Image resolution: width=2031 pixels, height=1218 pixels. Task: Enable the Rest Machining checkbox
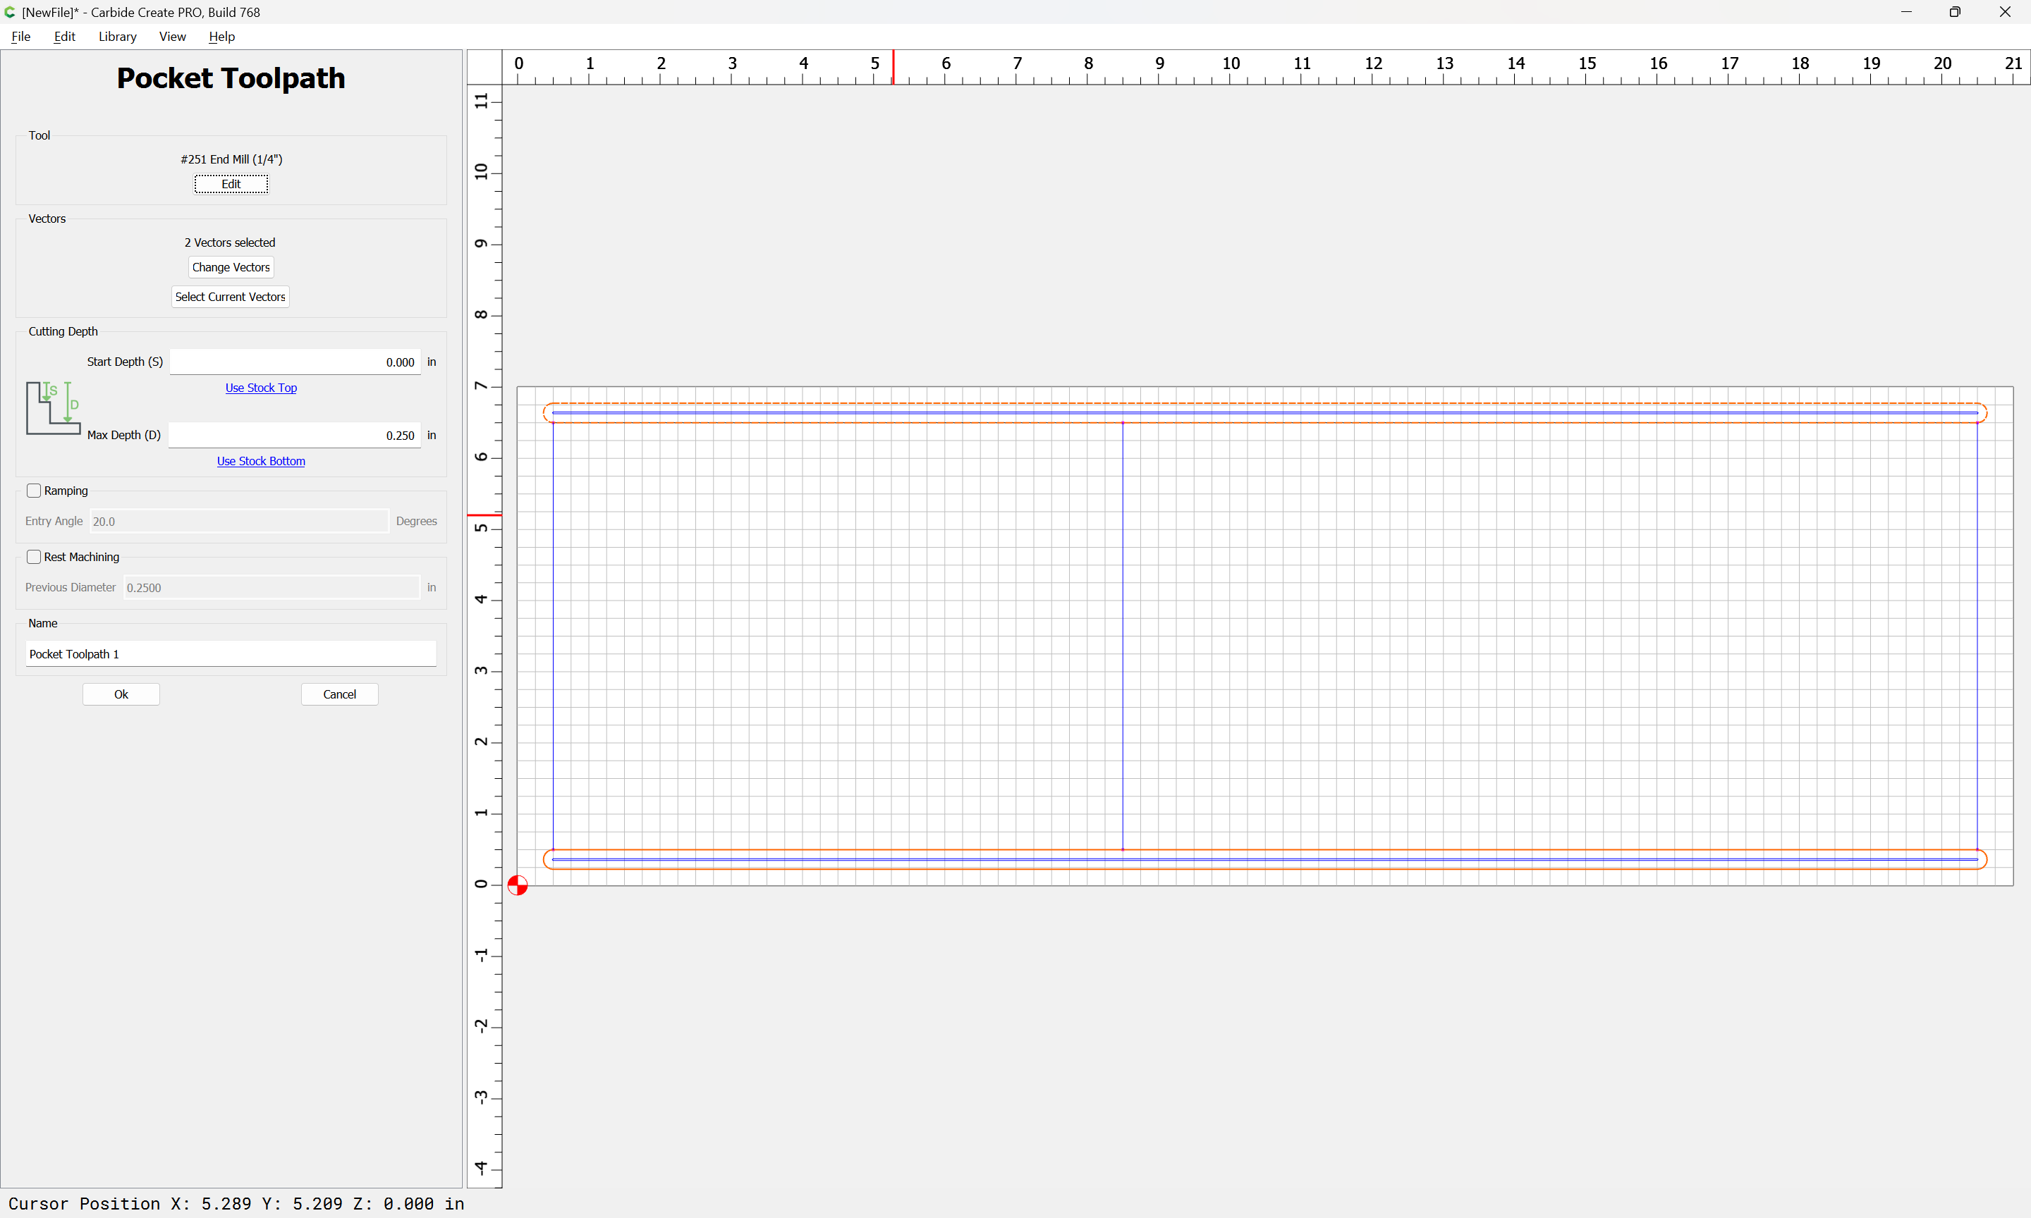pos(34,558)
